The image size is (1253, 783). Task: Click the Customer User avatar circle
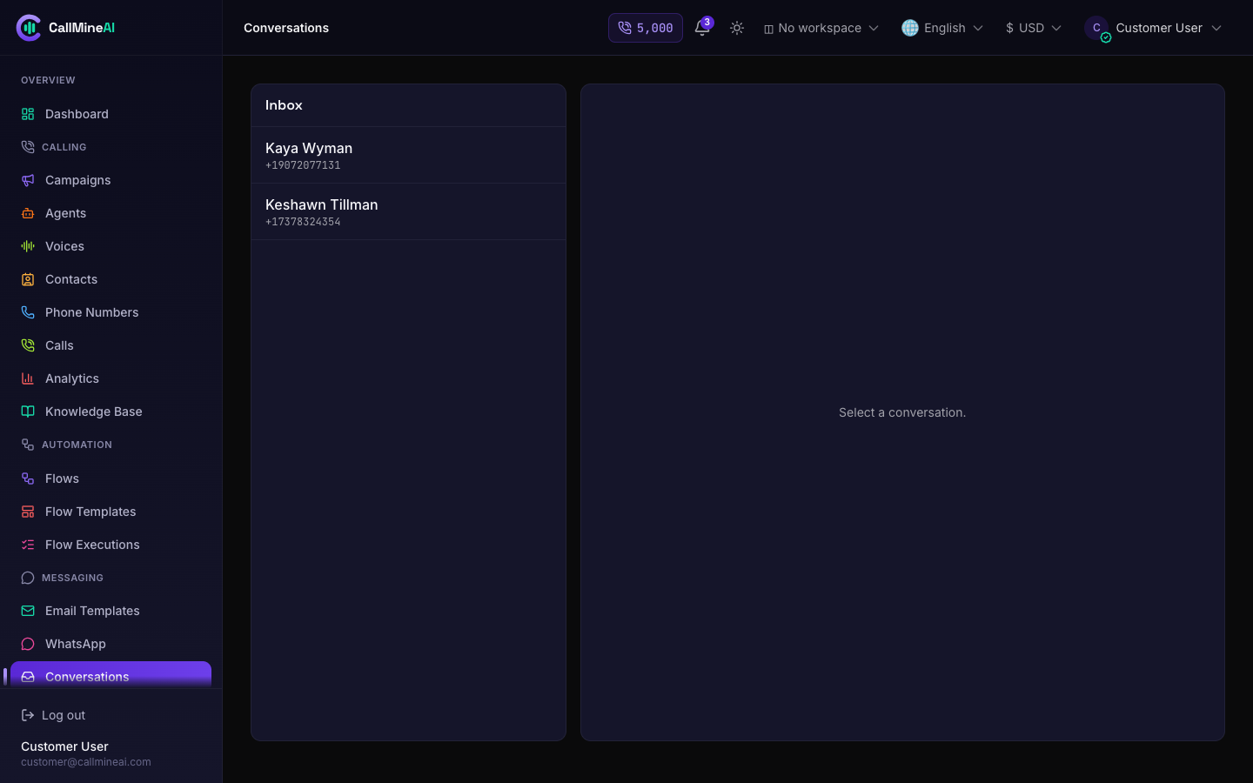pyautogui.click(x=1096, y=28)
